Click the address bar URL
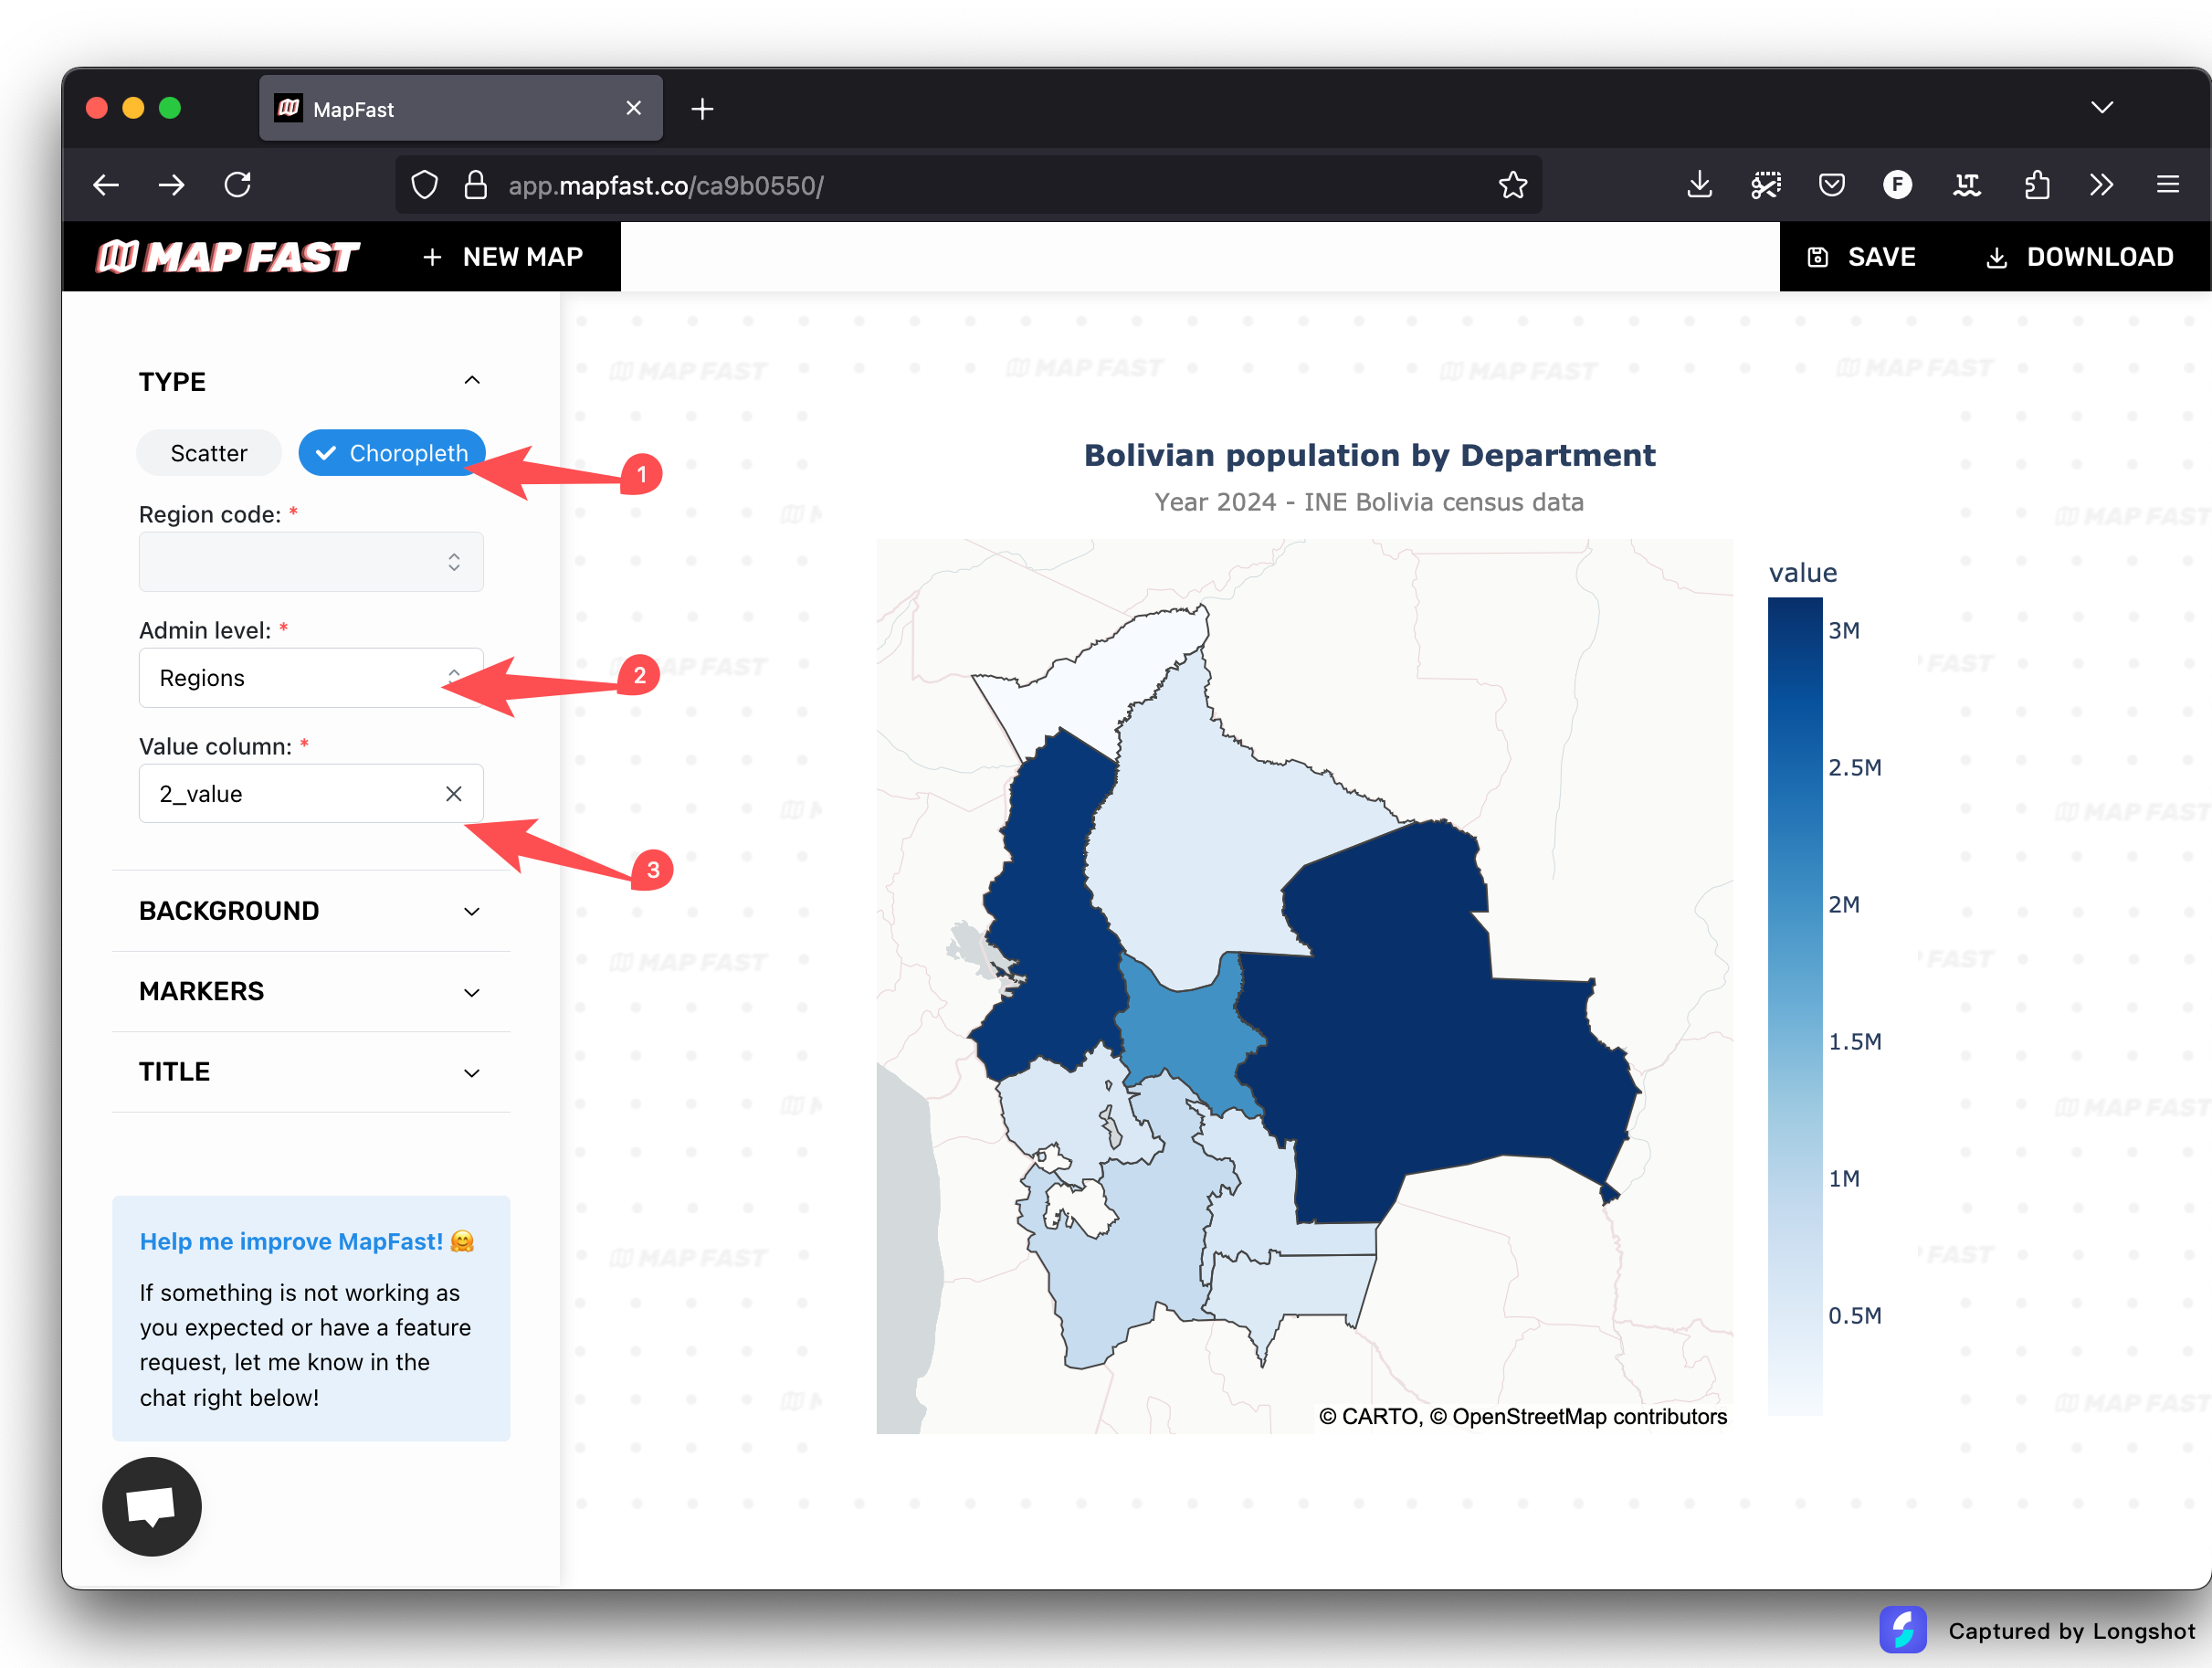The image size is (2212, 1668). point(665,186)
